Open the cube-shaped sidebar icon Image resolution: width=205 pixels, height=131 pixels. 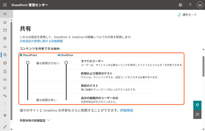click(5, 38)
